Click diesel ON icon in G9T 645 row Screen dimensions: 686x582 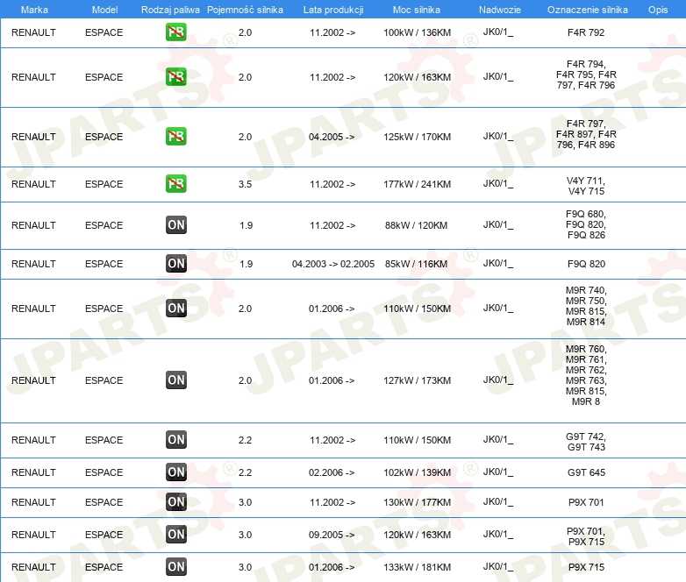click(175, 472)
